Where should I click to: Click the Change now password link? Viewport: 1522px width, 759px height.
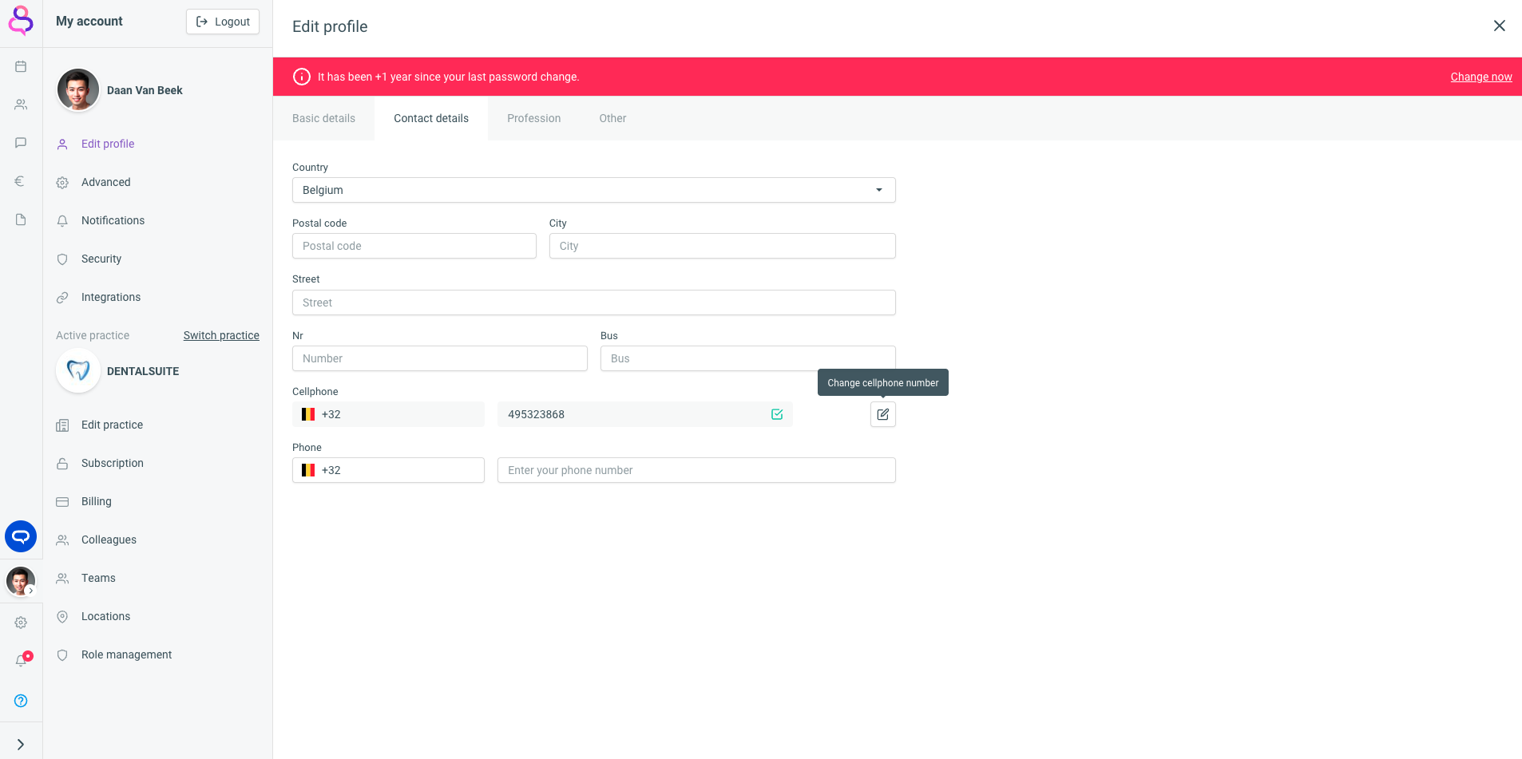1480,77
